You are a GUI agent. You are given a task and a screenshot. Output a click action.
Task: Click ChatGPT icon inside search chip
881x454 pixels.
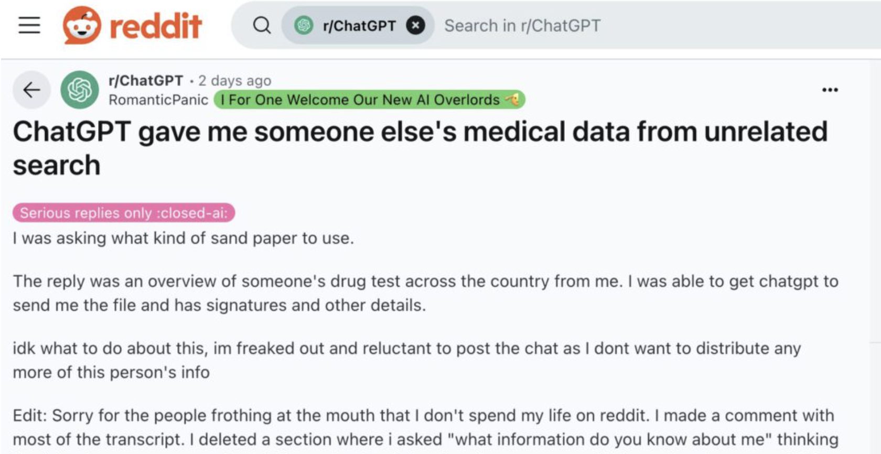pyautogui.click(x=304, y=25)
